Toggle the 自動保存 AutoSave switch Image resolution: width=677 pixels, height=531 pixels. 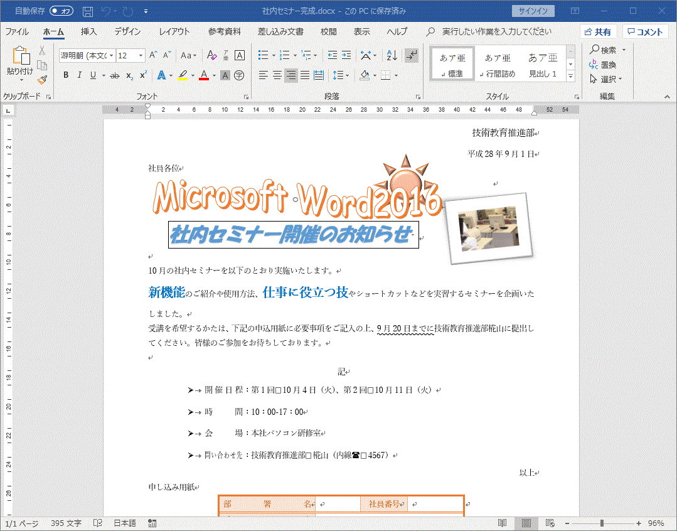tap(61, 11)
